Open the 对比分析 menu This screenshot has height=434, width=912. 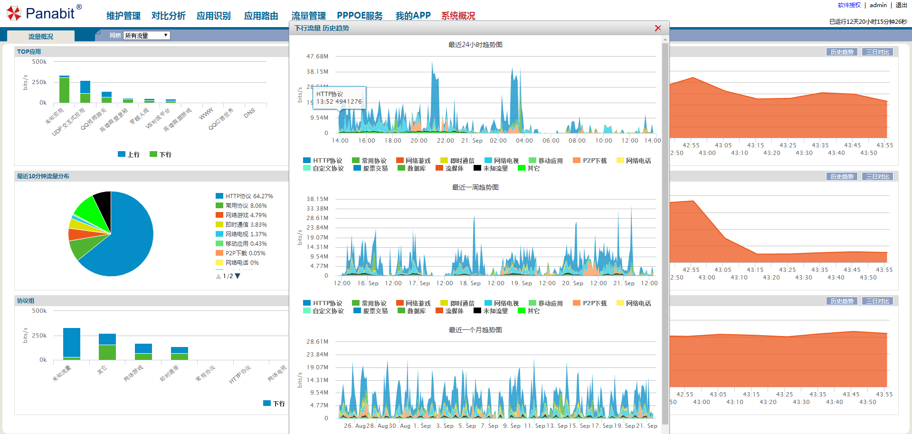(x=169, y=16)
